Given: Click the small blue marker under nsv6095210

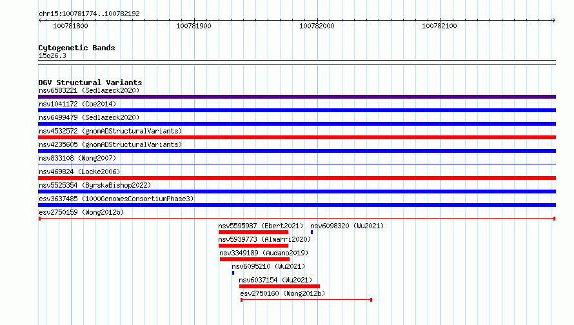Looking at the screenshot, I should (233, 273).
